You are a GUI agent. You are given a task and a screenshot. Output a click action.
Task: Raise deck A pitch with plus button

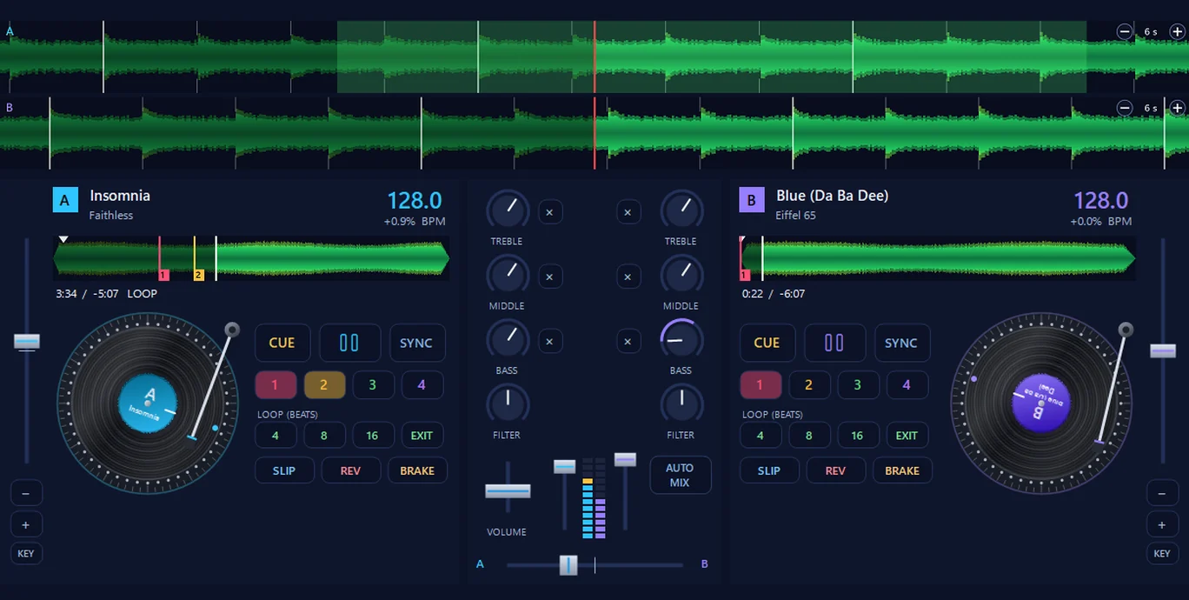26,525
